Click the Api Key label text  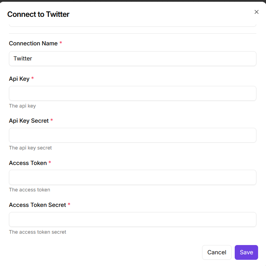[x=19, y=79]
